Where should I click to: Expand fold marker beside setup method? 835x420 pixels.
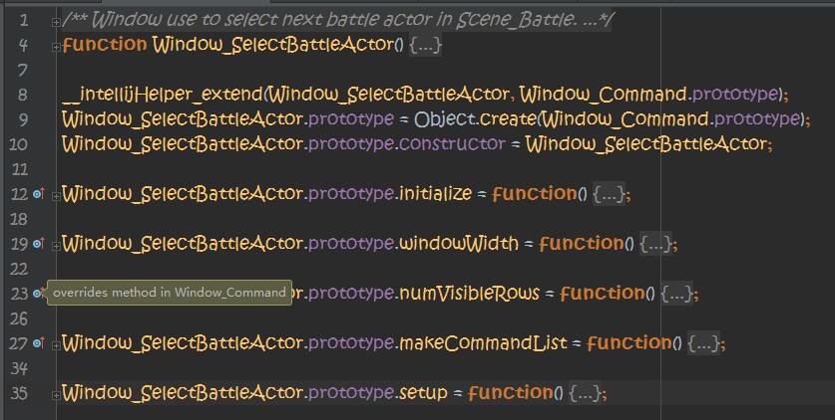point(56,395)
